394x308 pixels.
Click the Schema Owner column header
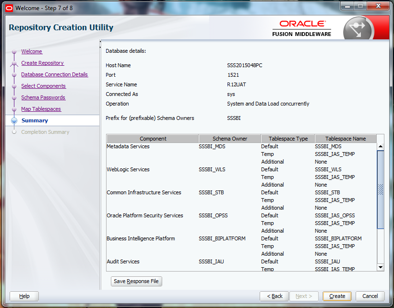(230, 139)
